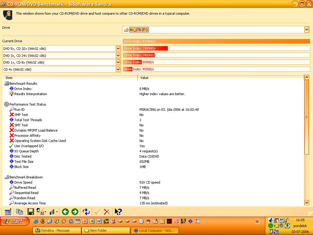
Task: Click the Drive Index 1980kB/s bar
Action: [216, 48]
